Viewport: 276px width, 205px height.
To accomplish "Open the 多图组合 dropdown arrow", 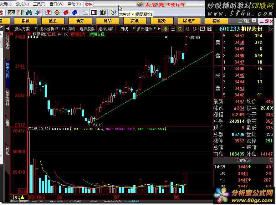I will (x=155, y=28).
